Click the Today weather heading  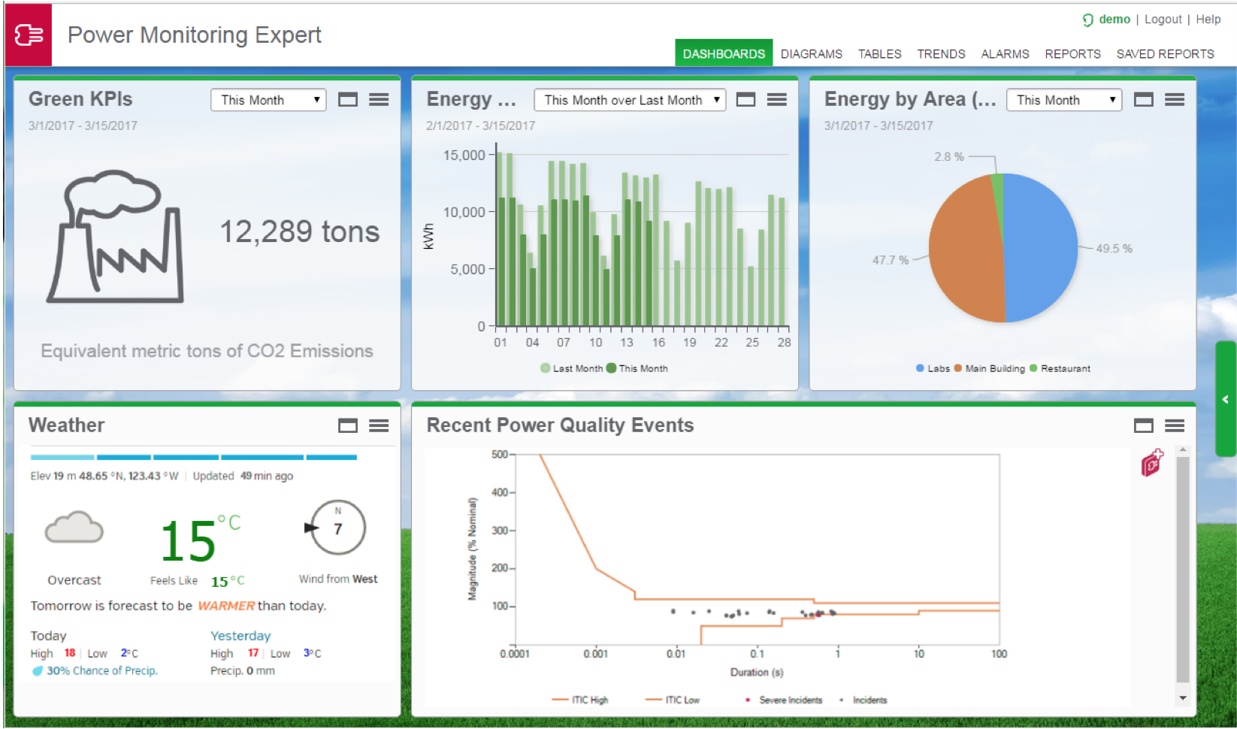pyautogui.click(x=48, y=636)
